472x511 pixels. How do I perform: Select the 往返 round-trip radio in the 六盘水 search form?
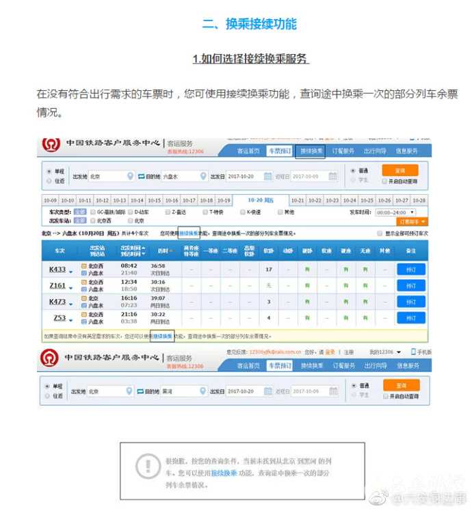48,181
